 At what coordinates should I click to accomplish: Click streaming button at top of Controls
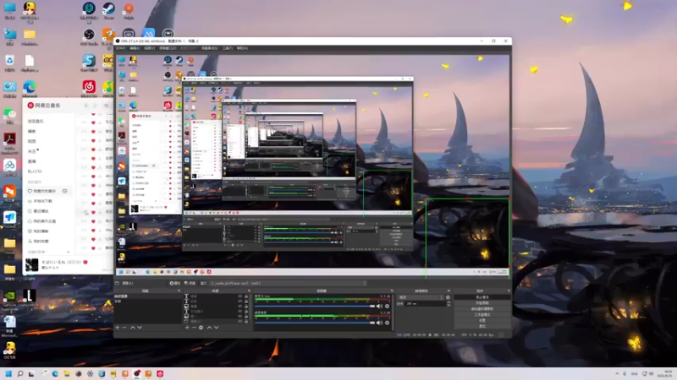(x=482, y=297)
